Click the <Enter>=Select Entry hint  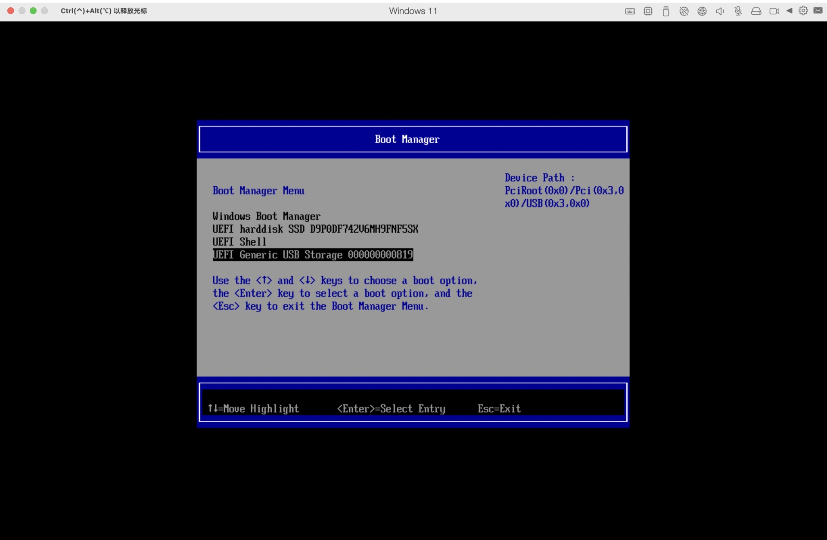(391, 408)
